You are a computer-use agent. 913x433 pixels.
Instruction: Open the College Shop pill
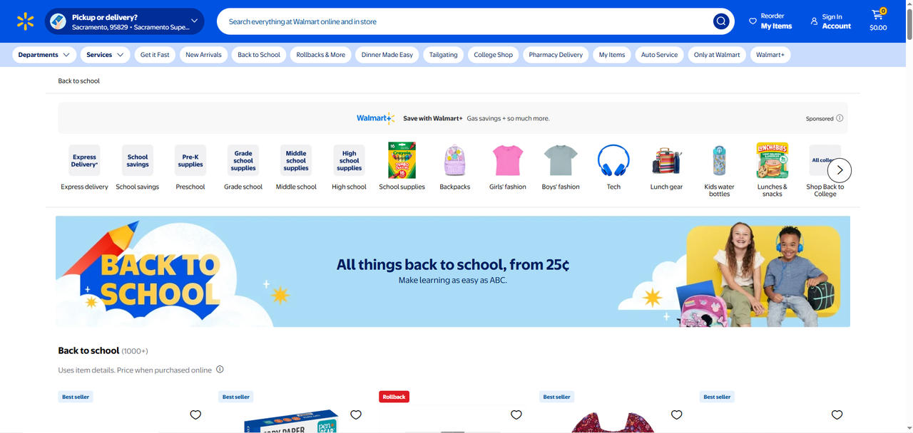click(x=494, y=55)
